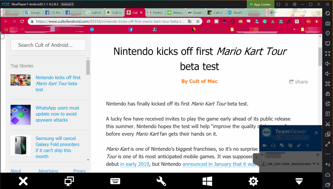Click the Windows logo in bottom toolbar
The image size is (333, 189).
[x=207, y=181]
